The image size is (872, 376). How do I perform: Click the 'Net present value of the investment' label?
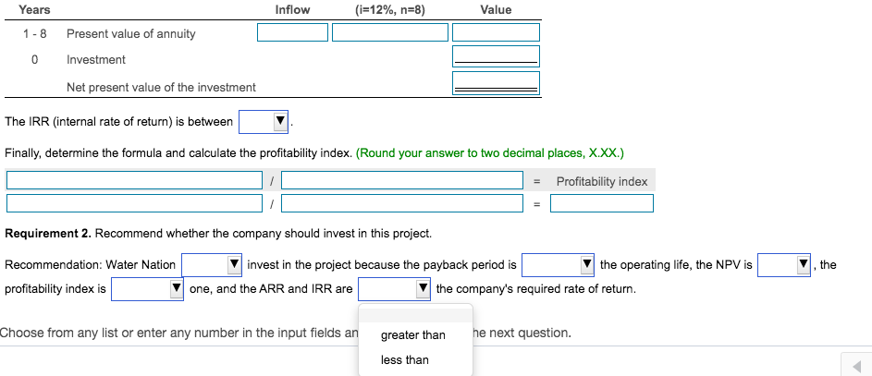(x=161, y=87)
